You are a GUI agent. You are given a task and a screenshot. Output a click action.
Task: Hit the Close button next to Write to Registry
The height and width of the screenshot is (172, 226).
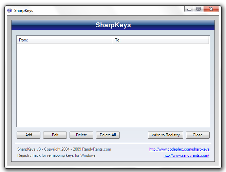click(198, 135)
